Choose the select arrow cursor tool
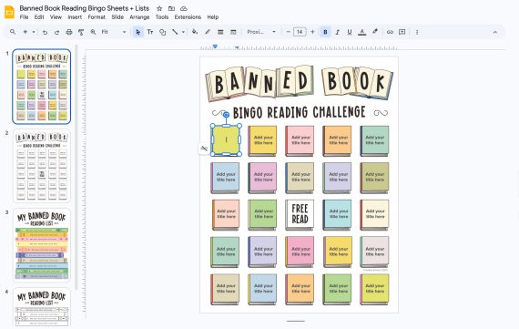The height and width of the screenshot is (329, 519). click(138, 32)
